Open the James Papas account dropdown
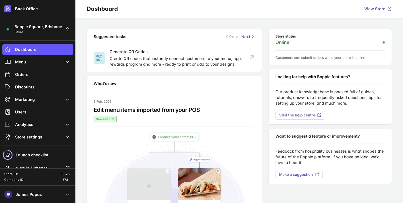Viewport: 403px width, 203px height. point(38,194)
